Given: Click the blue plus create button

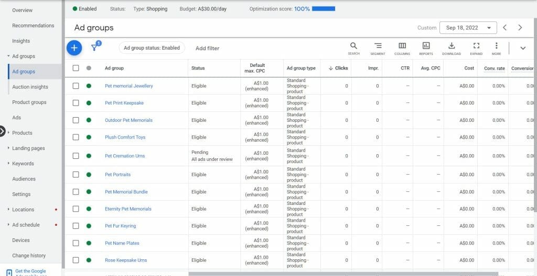Looking at the screenshot, I should (74, 48).
